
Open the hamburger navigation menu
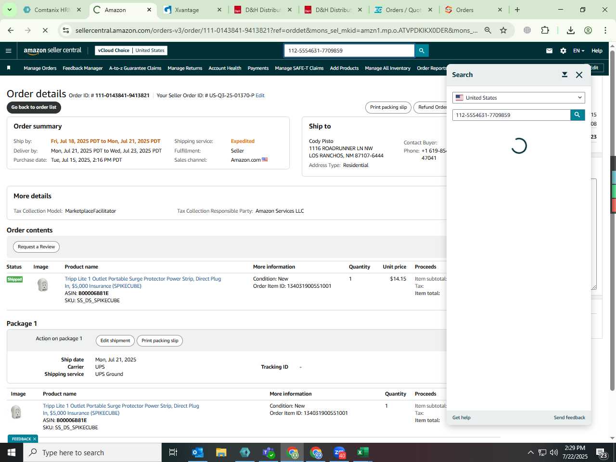[x=8, y=51]
